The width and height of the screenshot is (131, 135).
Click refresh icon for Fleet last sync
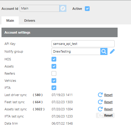coord(100,102)
